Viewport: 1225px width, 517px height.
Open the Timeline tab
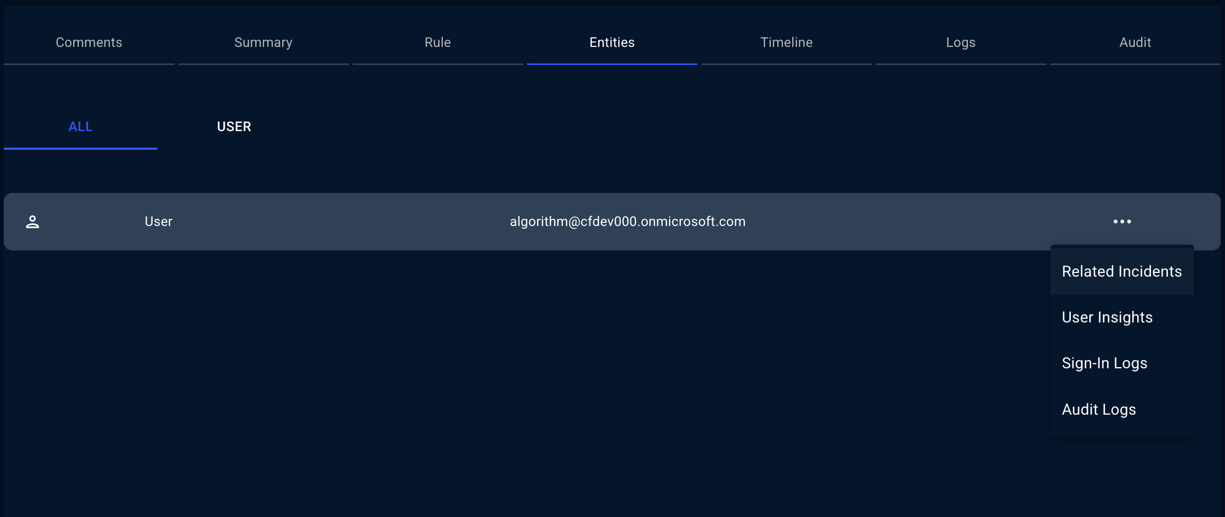(x=786, y=43)
